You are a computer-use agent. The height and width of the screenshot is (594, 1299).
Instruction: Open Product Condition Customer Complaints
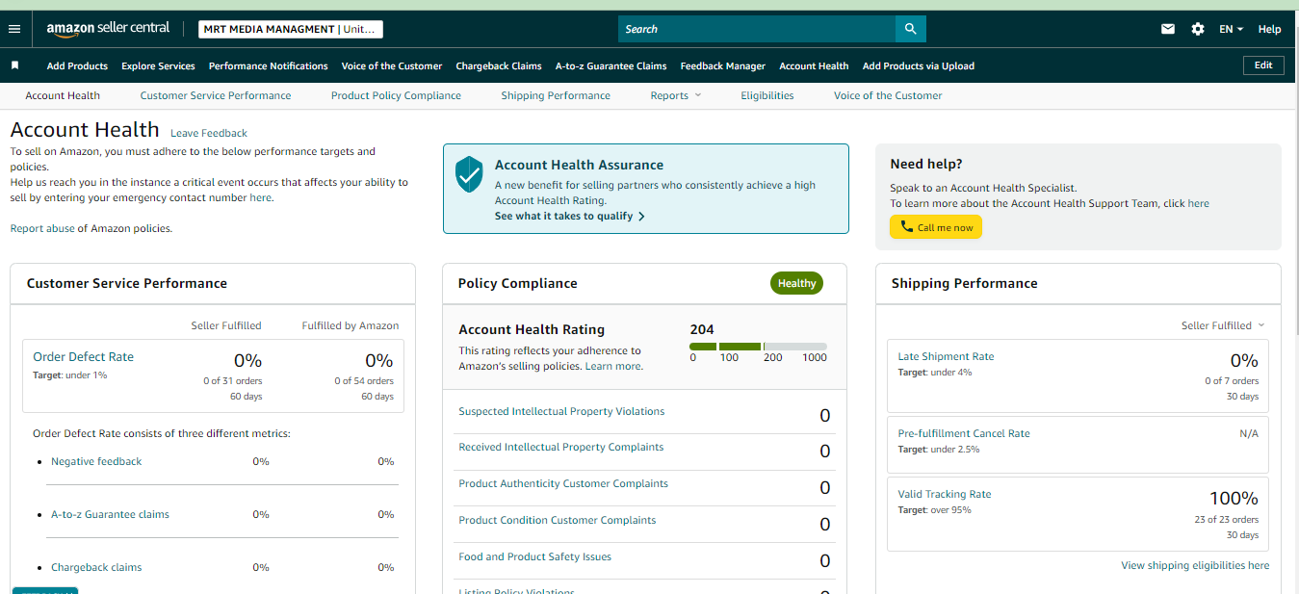coord(558,520)
